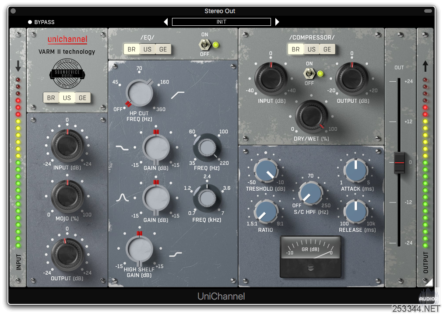The image size is (443, 314).
Task: Click the VARM II technology text
Action: pos(67,52)
